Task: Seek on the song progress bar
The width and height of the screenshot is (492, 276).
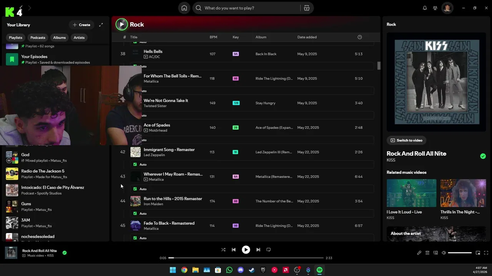Action: [246, 258]
